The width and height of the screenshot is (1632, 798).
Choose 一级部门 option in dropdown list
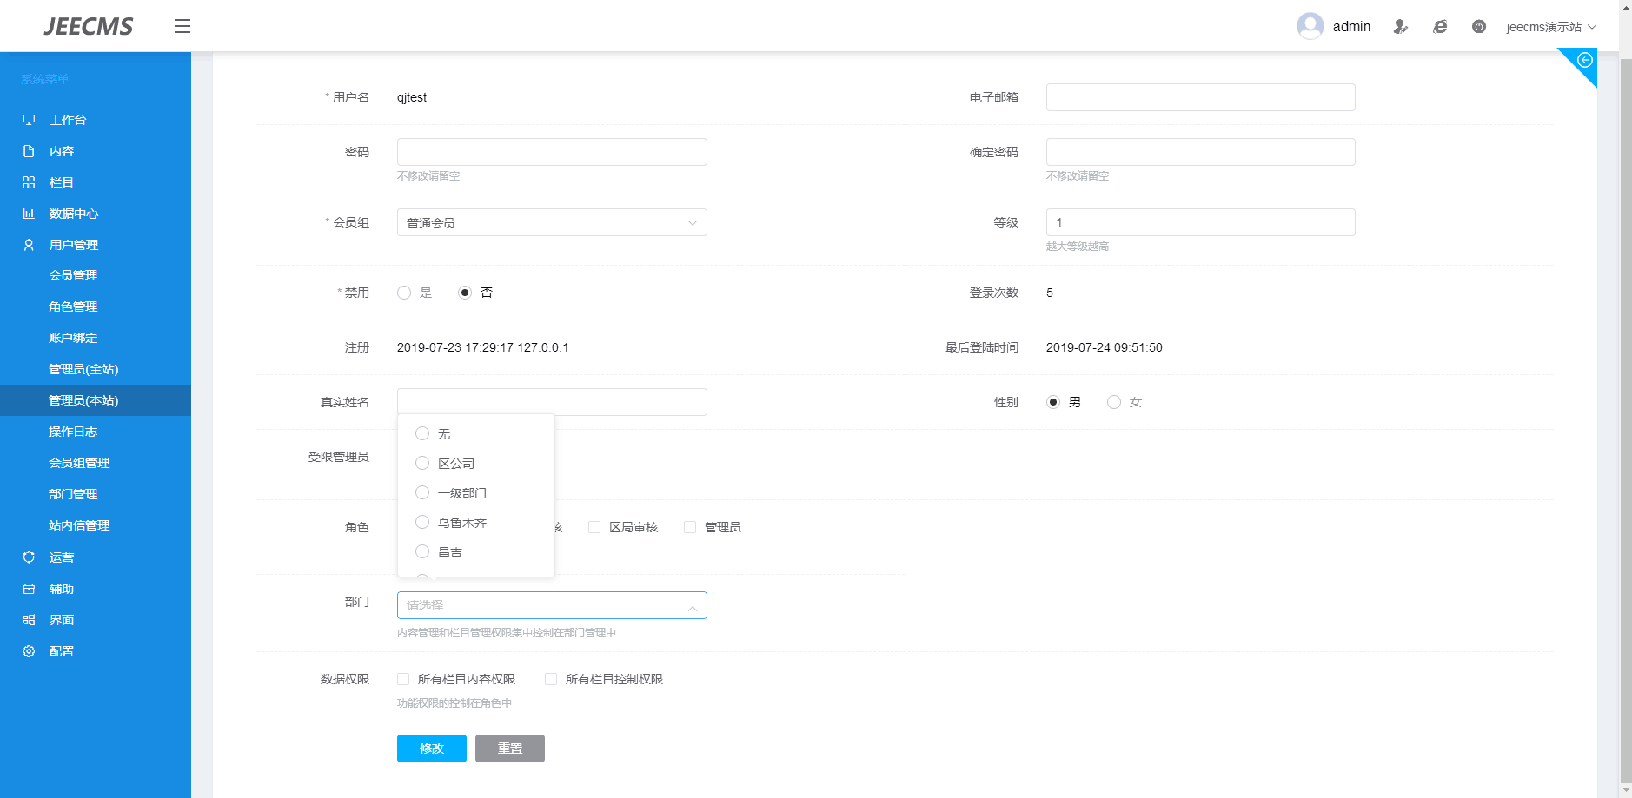(x=476, y=492)
